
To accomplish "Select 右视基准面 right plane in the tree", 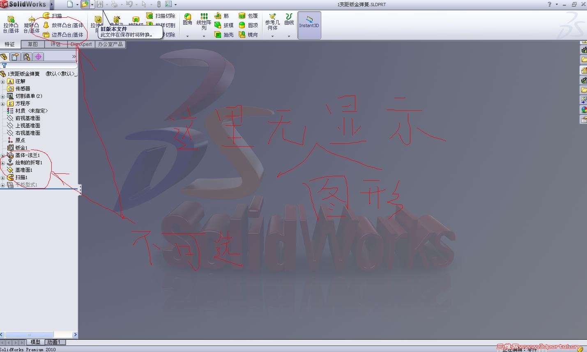I will (x=24, y=133).
